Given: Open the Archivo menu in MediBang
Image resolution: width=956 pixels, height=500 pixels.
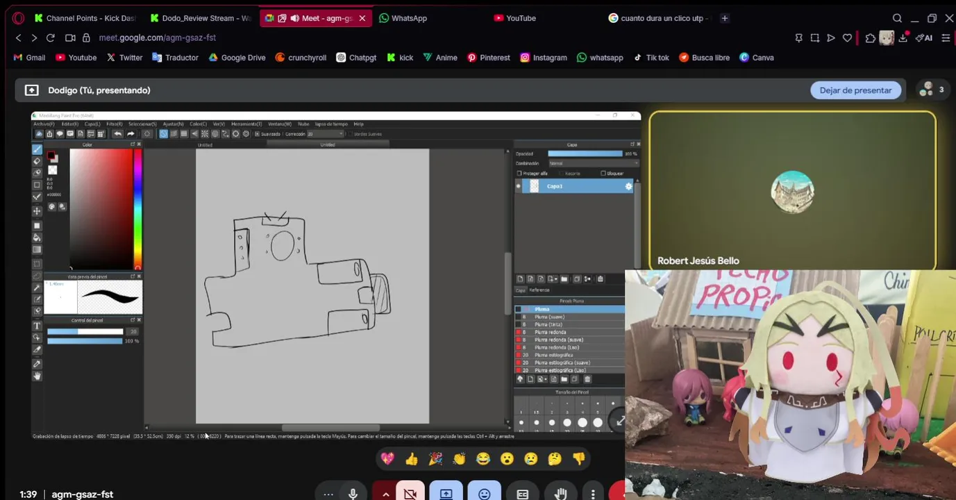Looking at the screenshot, I should pos(44,124).
